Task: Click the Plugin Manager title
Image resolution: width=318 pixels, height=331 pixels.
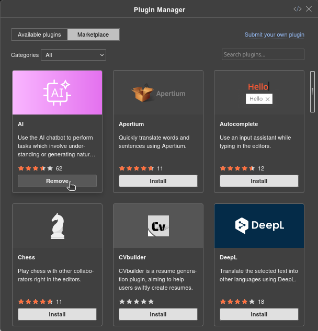Action: point(160,10)
